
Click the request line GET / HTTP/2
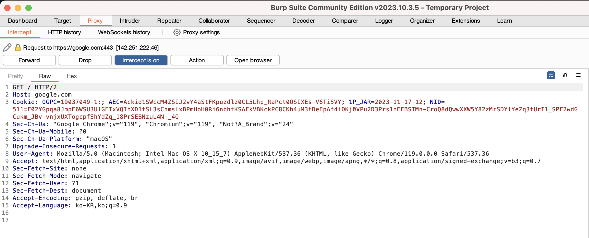pyautogui.click(x=35, y=87)
